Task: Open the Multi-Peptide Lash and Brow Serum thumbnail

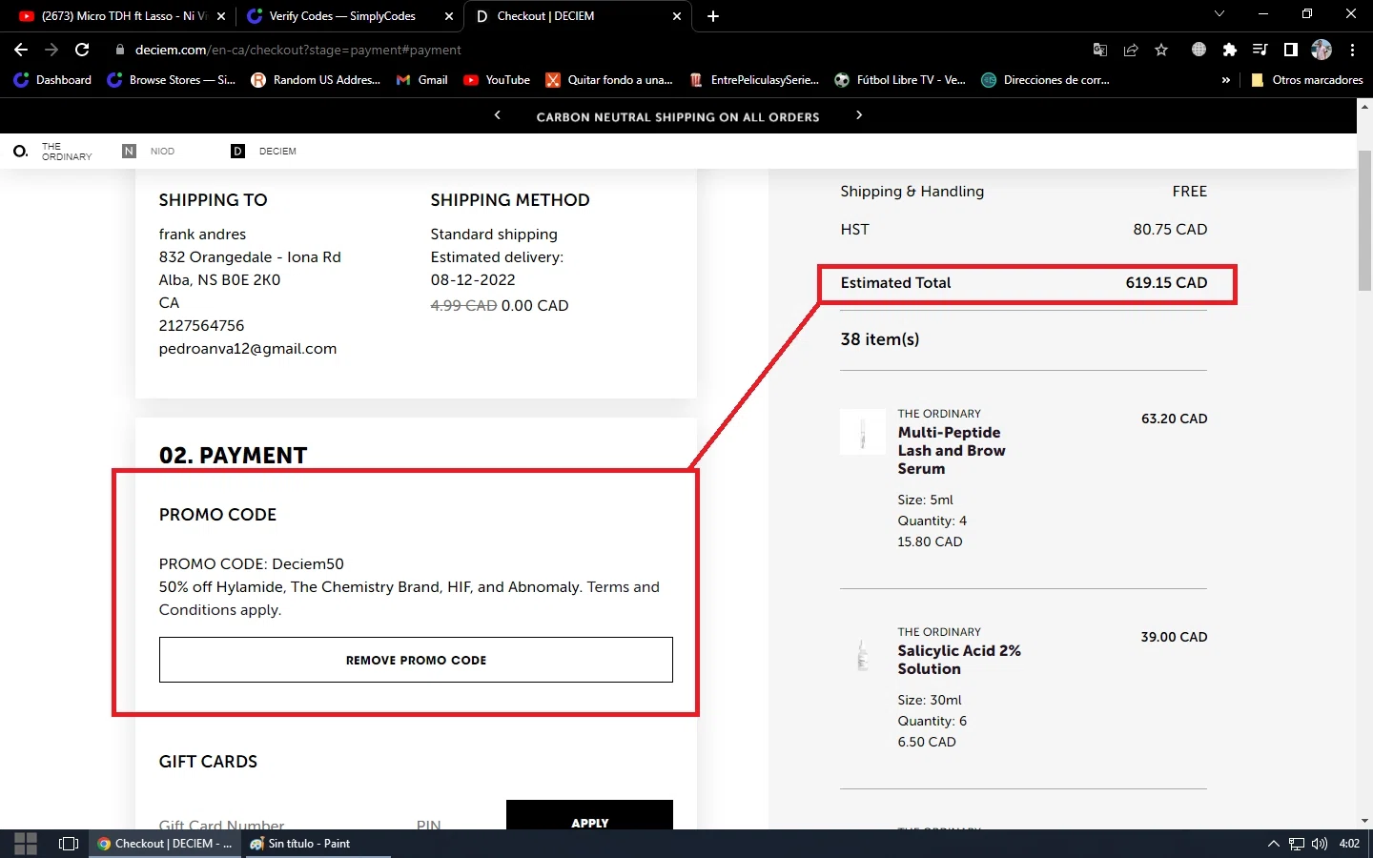Action: pos(863,432)
